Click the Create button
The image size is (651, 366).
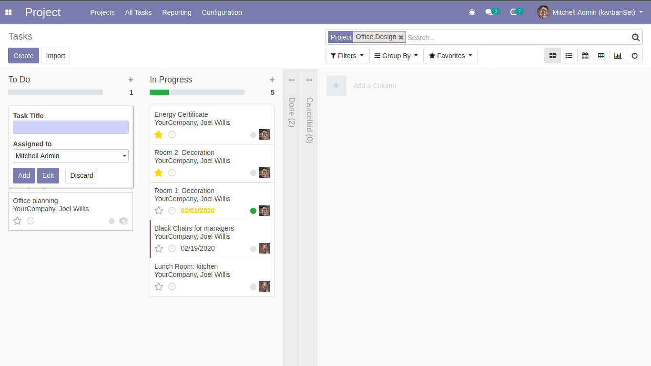[23, 56]
